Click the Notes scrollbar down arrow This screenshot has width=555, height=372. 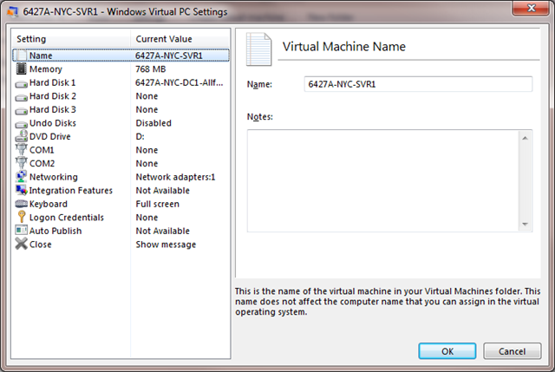(525, 224)
